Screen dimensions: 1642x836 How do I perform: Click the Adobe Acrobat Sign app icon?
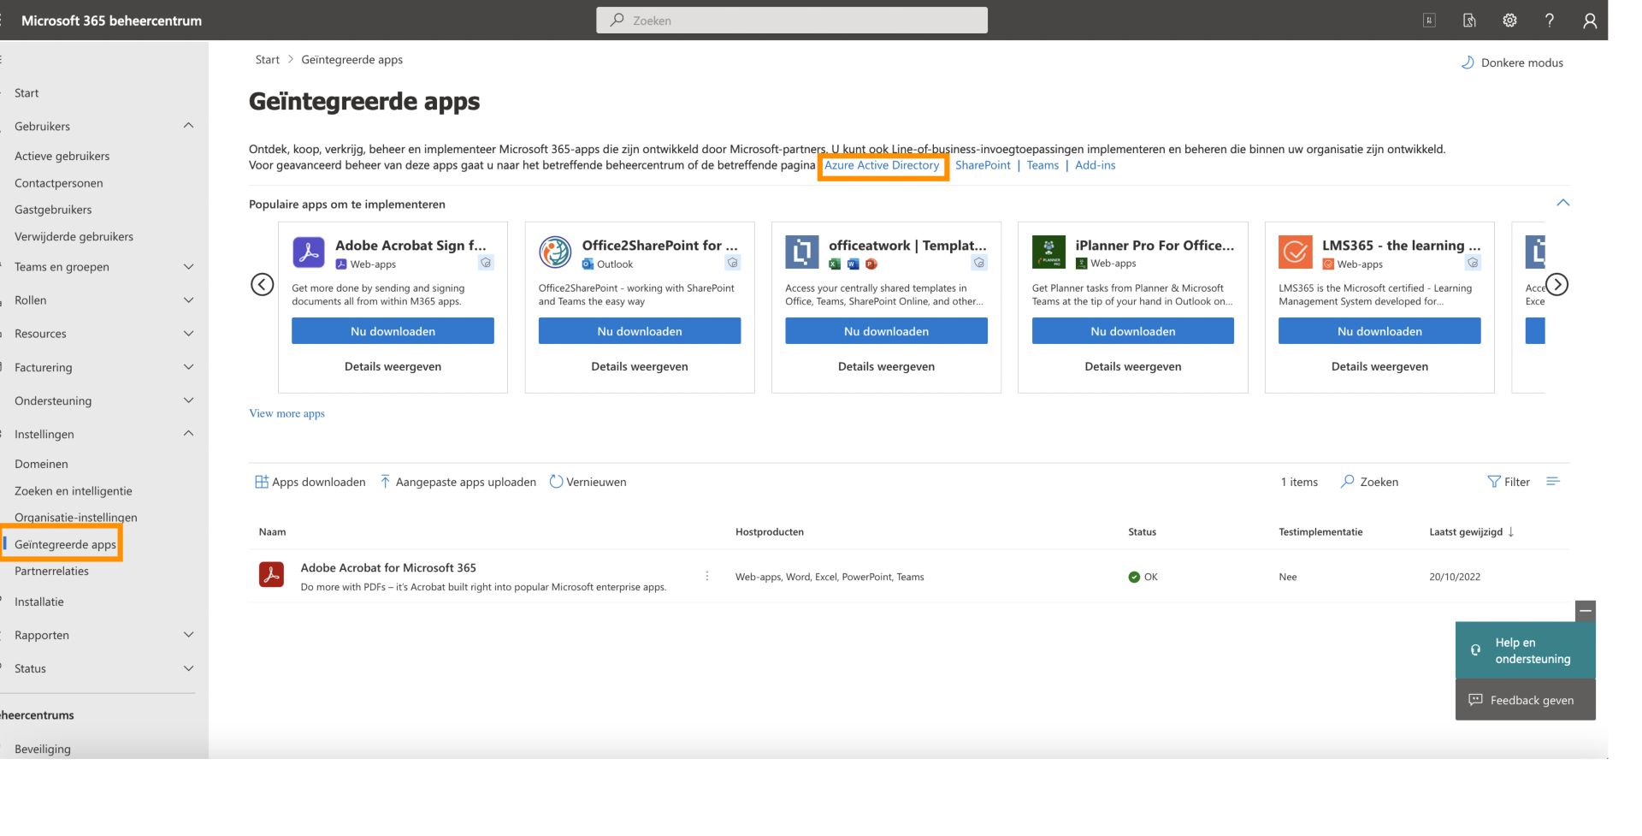[308, 252]
